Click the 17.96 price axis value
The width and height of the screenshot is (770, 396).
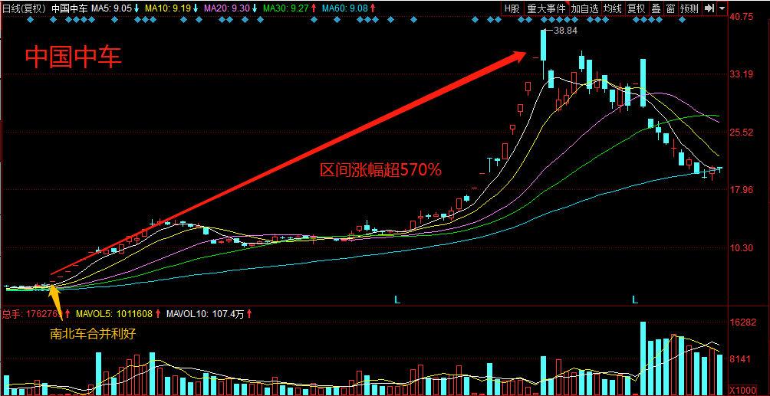[x=742, y=190]
